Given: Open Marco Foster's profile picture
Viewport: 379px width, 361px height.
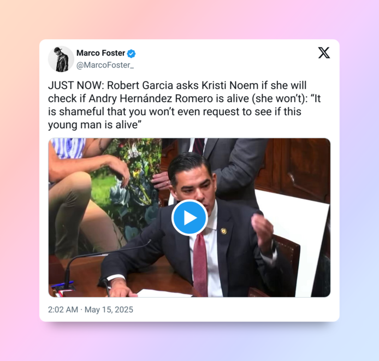Looking at the screenshot, I should [x=61, y=59].
